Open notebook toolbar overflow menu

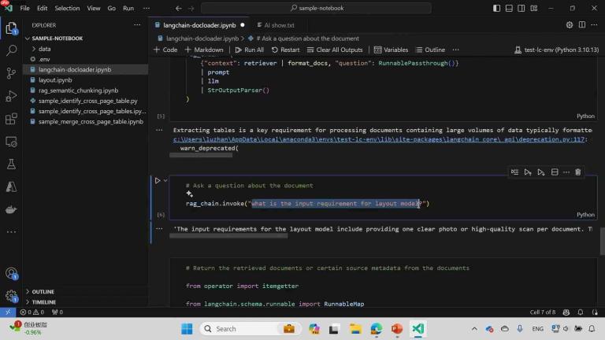point(455,50)
